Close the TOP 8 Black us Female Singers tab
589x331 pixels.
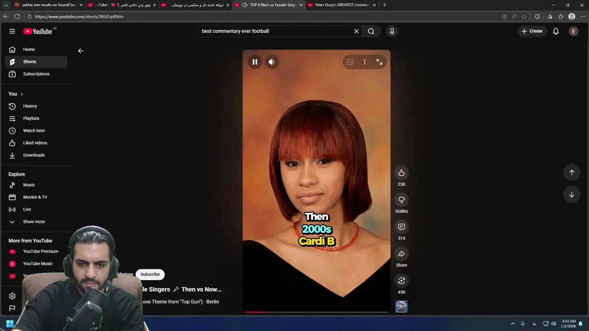click(301, 5)
